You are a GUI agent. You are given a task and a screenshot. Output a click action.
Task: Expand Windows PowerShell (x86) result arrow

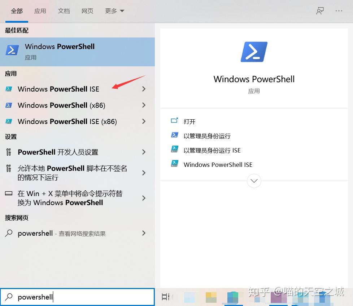(144, 105)
